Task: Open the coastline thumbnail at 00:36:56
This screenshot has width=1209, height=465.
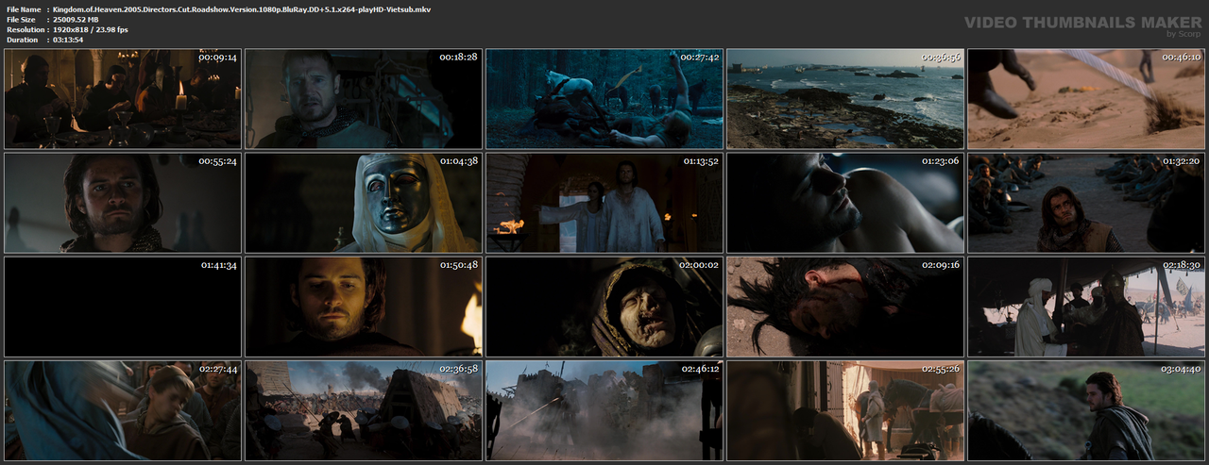Action: pos(845,99)
